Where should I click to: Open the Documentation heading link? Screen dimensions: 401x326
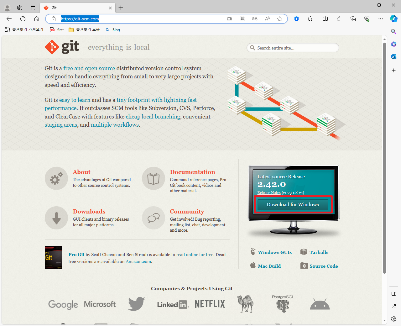192,172
